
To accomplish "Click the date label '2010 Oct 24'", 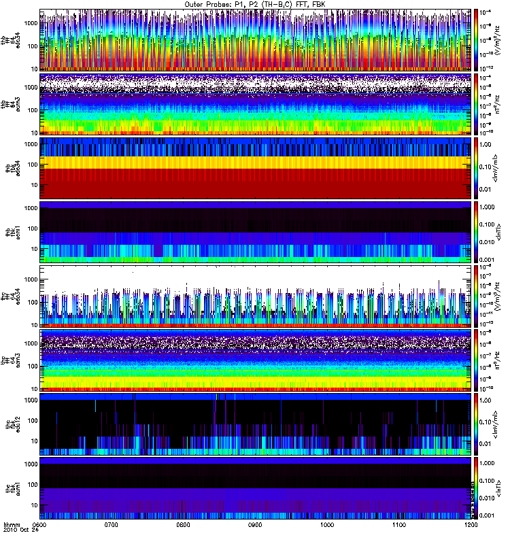I will pos(21,530).
